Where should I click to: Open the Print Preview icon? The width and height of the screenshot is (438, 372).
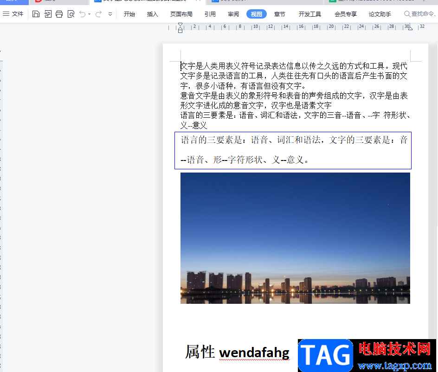pos(71,14)
